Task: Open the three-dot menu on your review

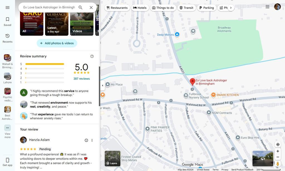Action: pos(92,140)
